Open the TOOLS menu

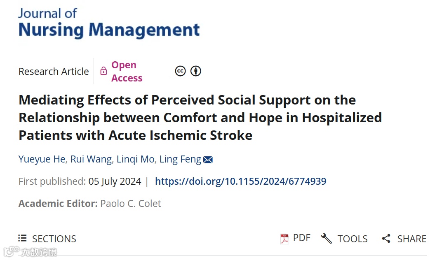click(352, 239)
